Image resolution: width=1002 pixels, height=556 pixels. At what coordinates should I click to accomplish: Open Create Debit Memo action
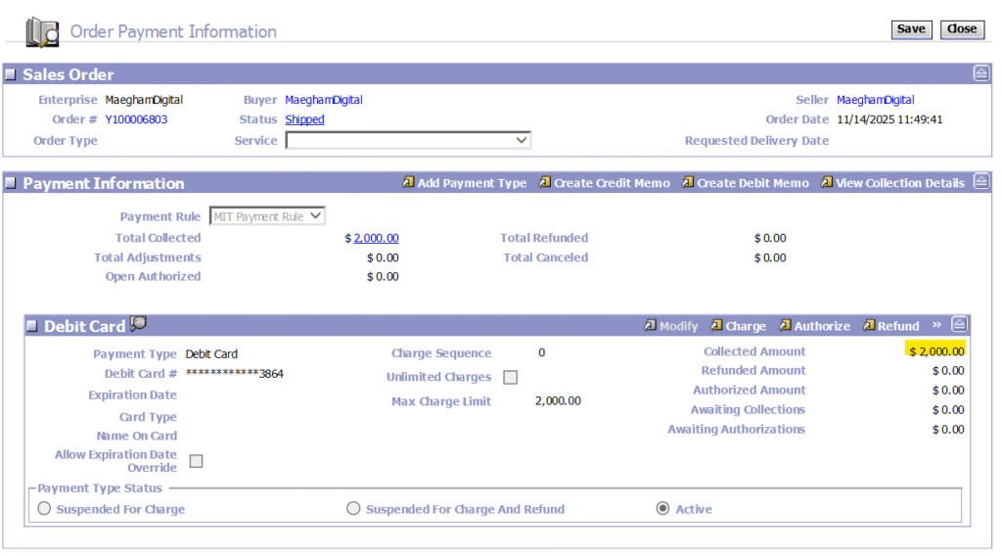coord(688,183)
